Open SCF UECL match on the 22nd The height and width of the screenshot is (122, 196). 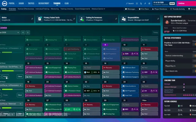coord(92,91)
